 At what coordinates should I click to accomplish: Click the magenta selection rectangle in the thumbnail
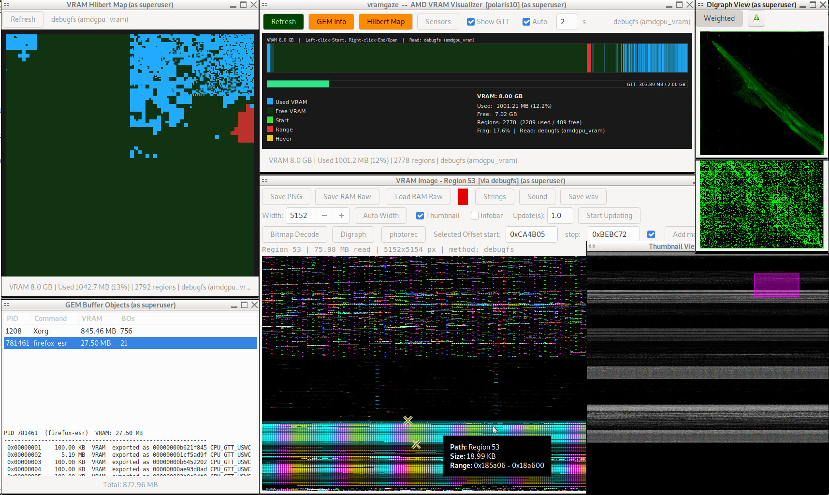point(776,285)
